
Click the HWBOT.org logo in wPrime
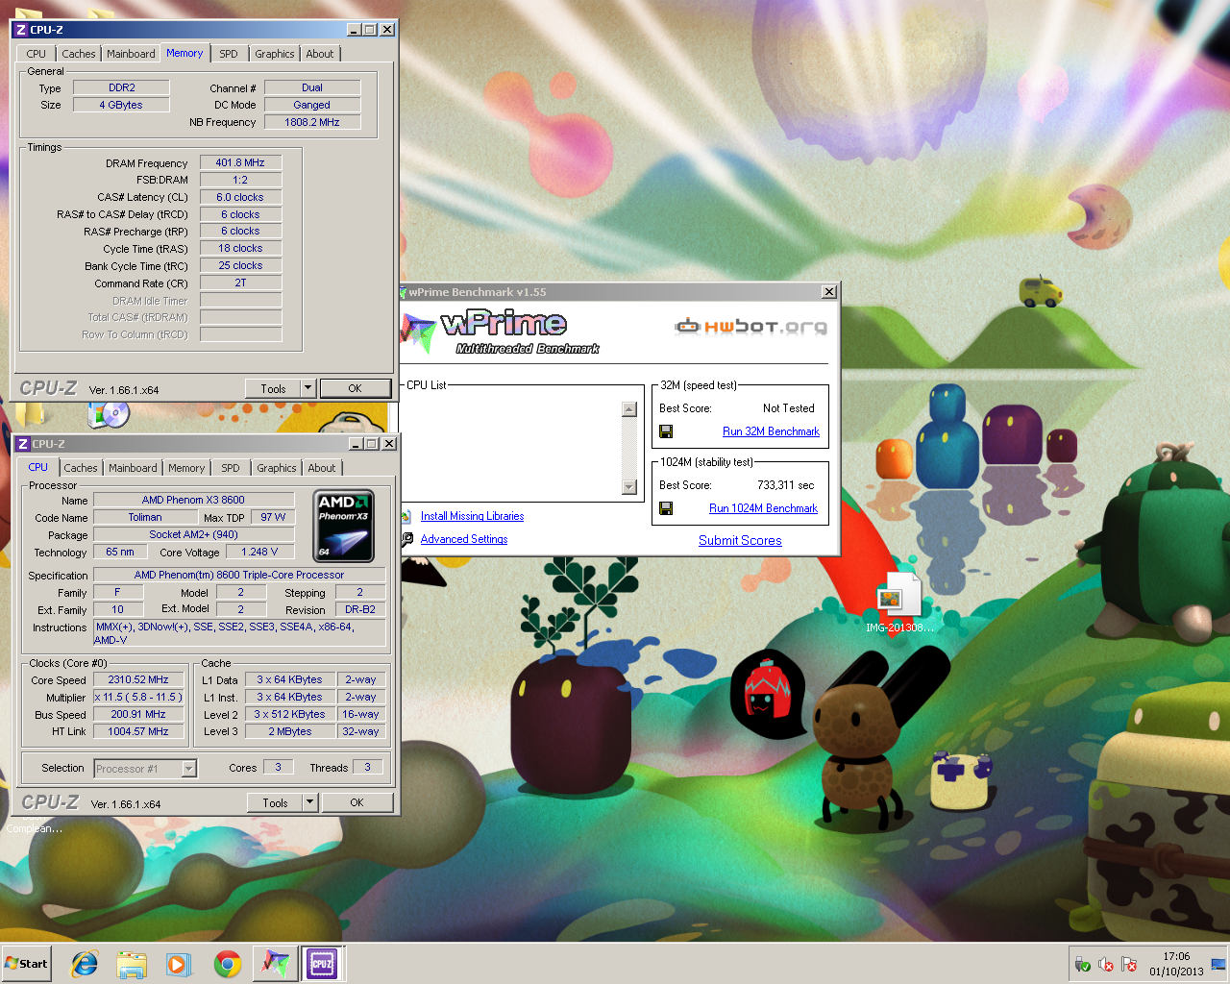[x=751, y=327]
